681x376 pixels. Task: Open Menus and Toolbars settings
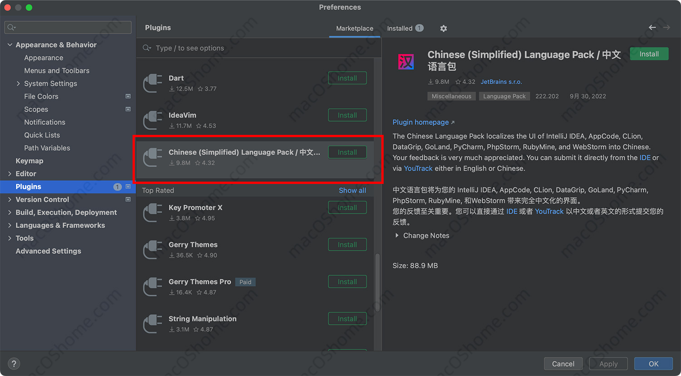coord(57,71)
